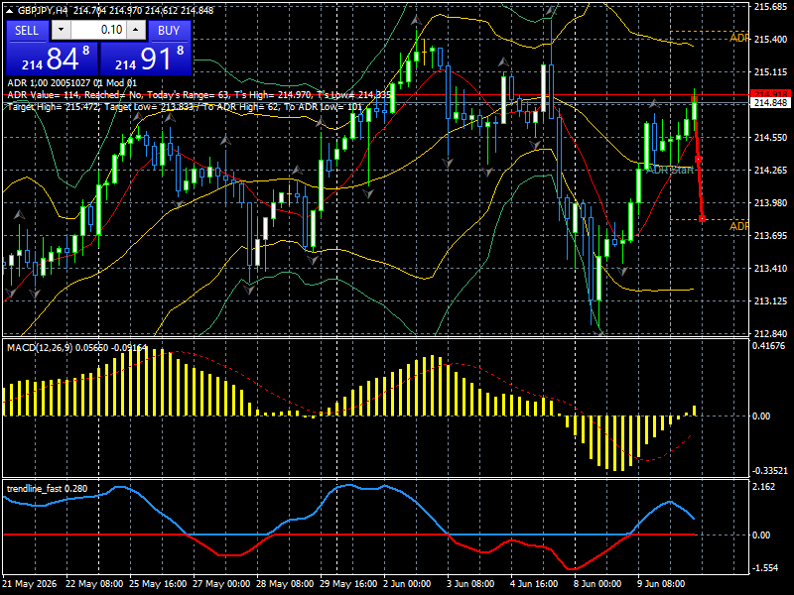Click the SELL button in one-click trading panel
The height and width of the screenshot is (595, 794).
click(27, 31)
